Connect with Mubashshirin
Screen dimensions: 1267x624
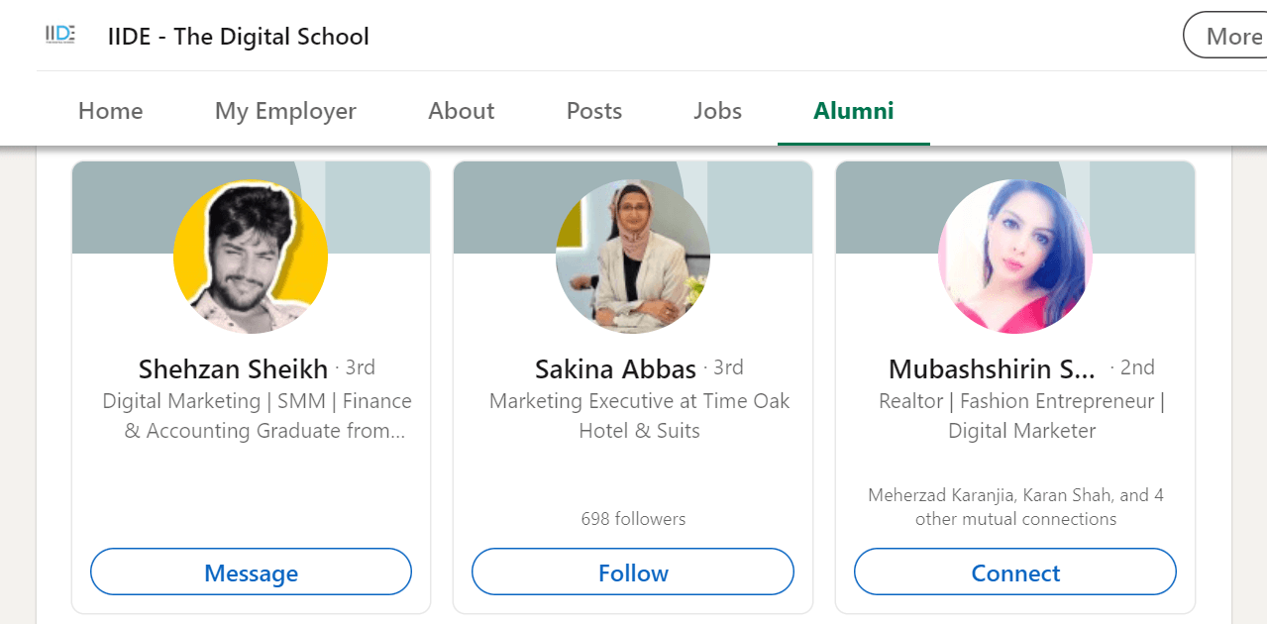coord(1014,572)
